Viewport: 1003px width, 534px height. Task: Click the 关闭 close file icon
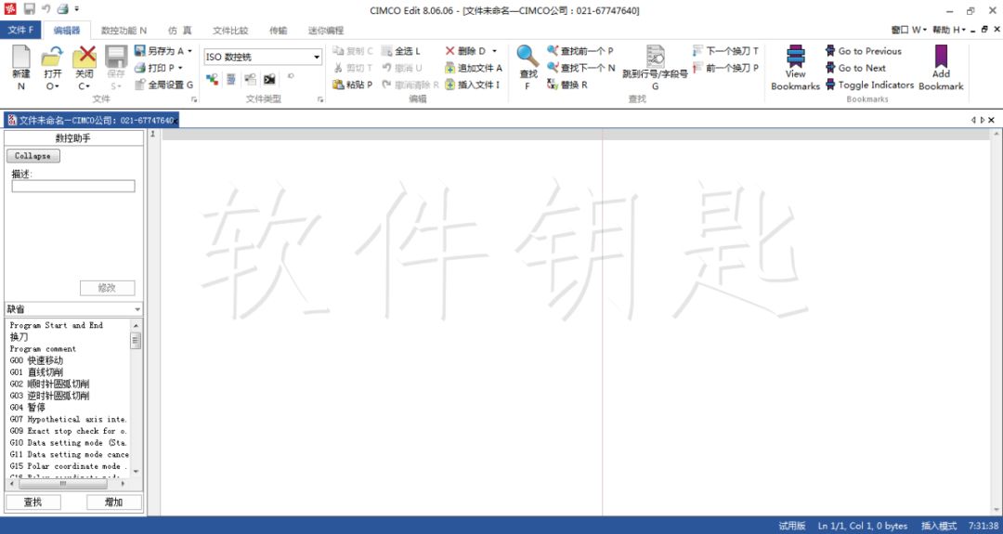click(x=84, y=59)
